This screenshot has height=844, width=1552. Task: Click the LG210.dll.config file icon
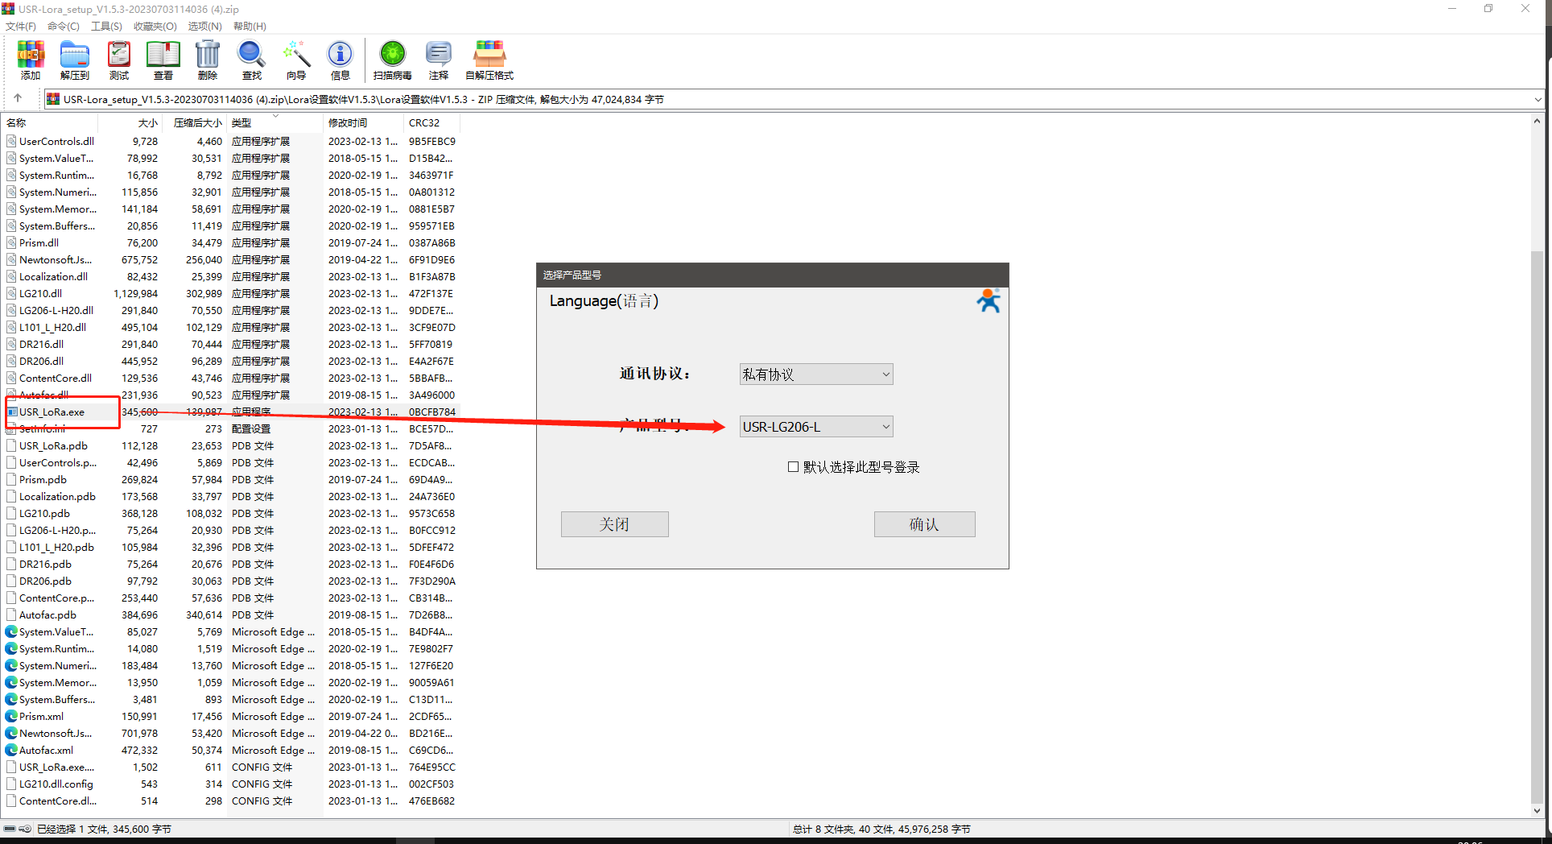(11, 784)
